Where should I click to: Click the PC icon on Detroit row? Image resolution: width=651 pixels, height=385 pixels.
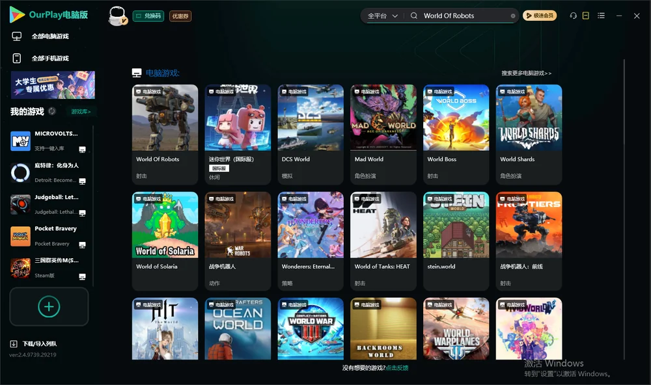click(82, 181)
